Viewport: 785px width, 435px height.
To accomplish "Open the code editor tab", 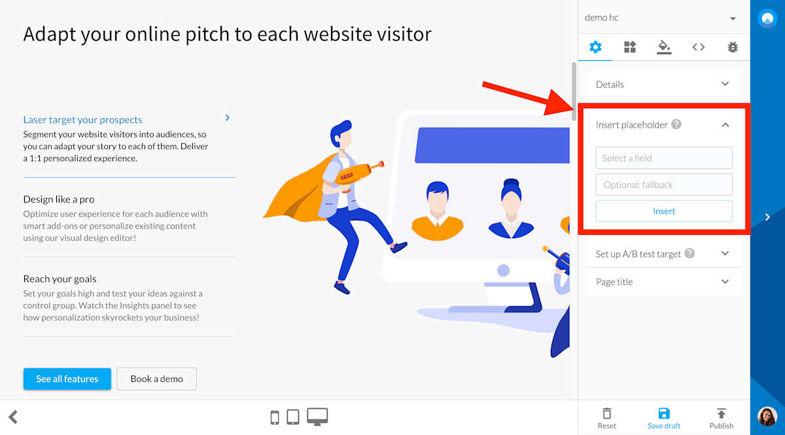I will coord(699,47).
